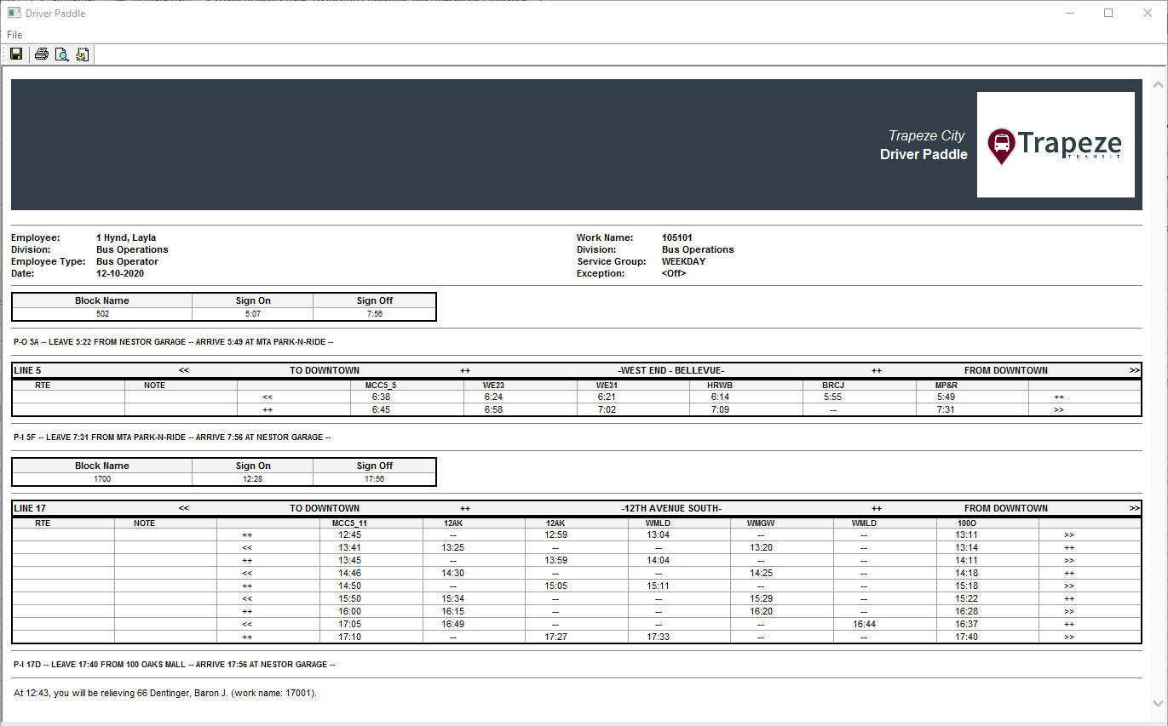
Task: Click the Page Setup toolbar icon
Action: (x=82, y=54)
